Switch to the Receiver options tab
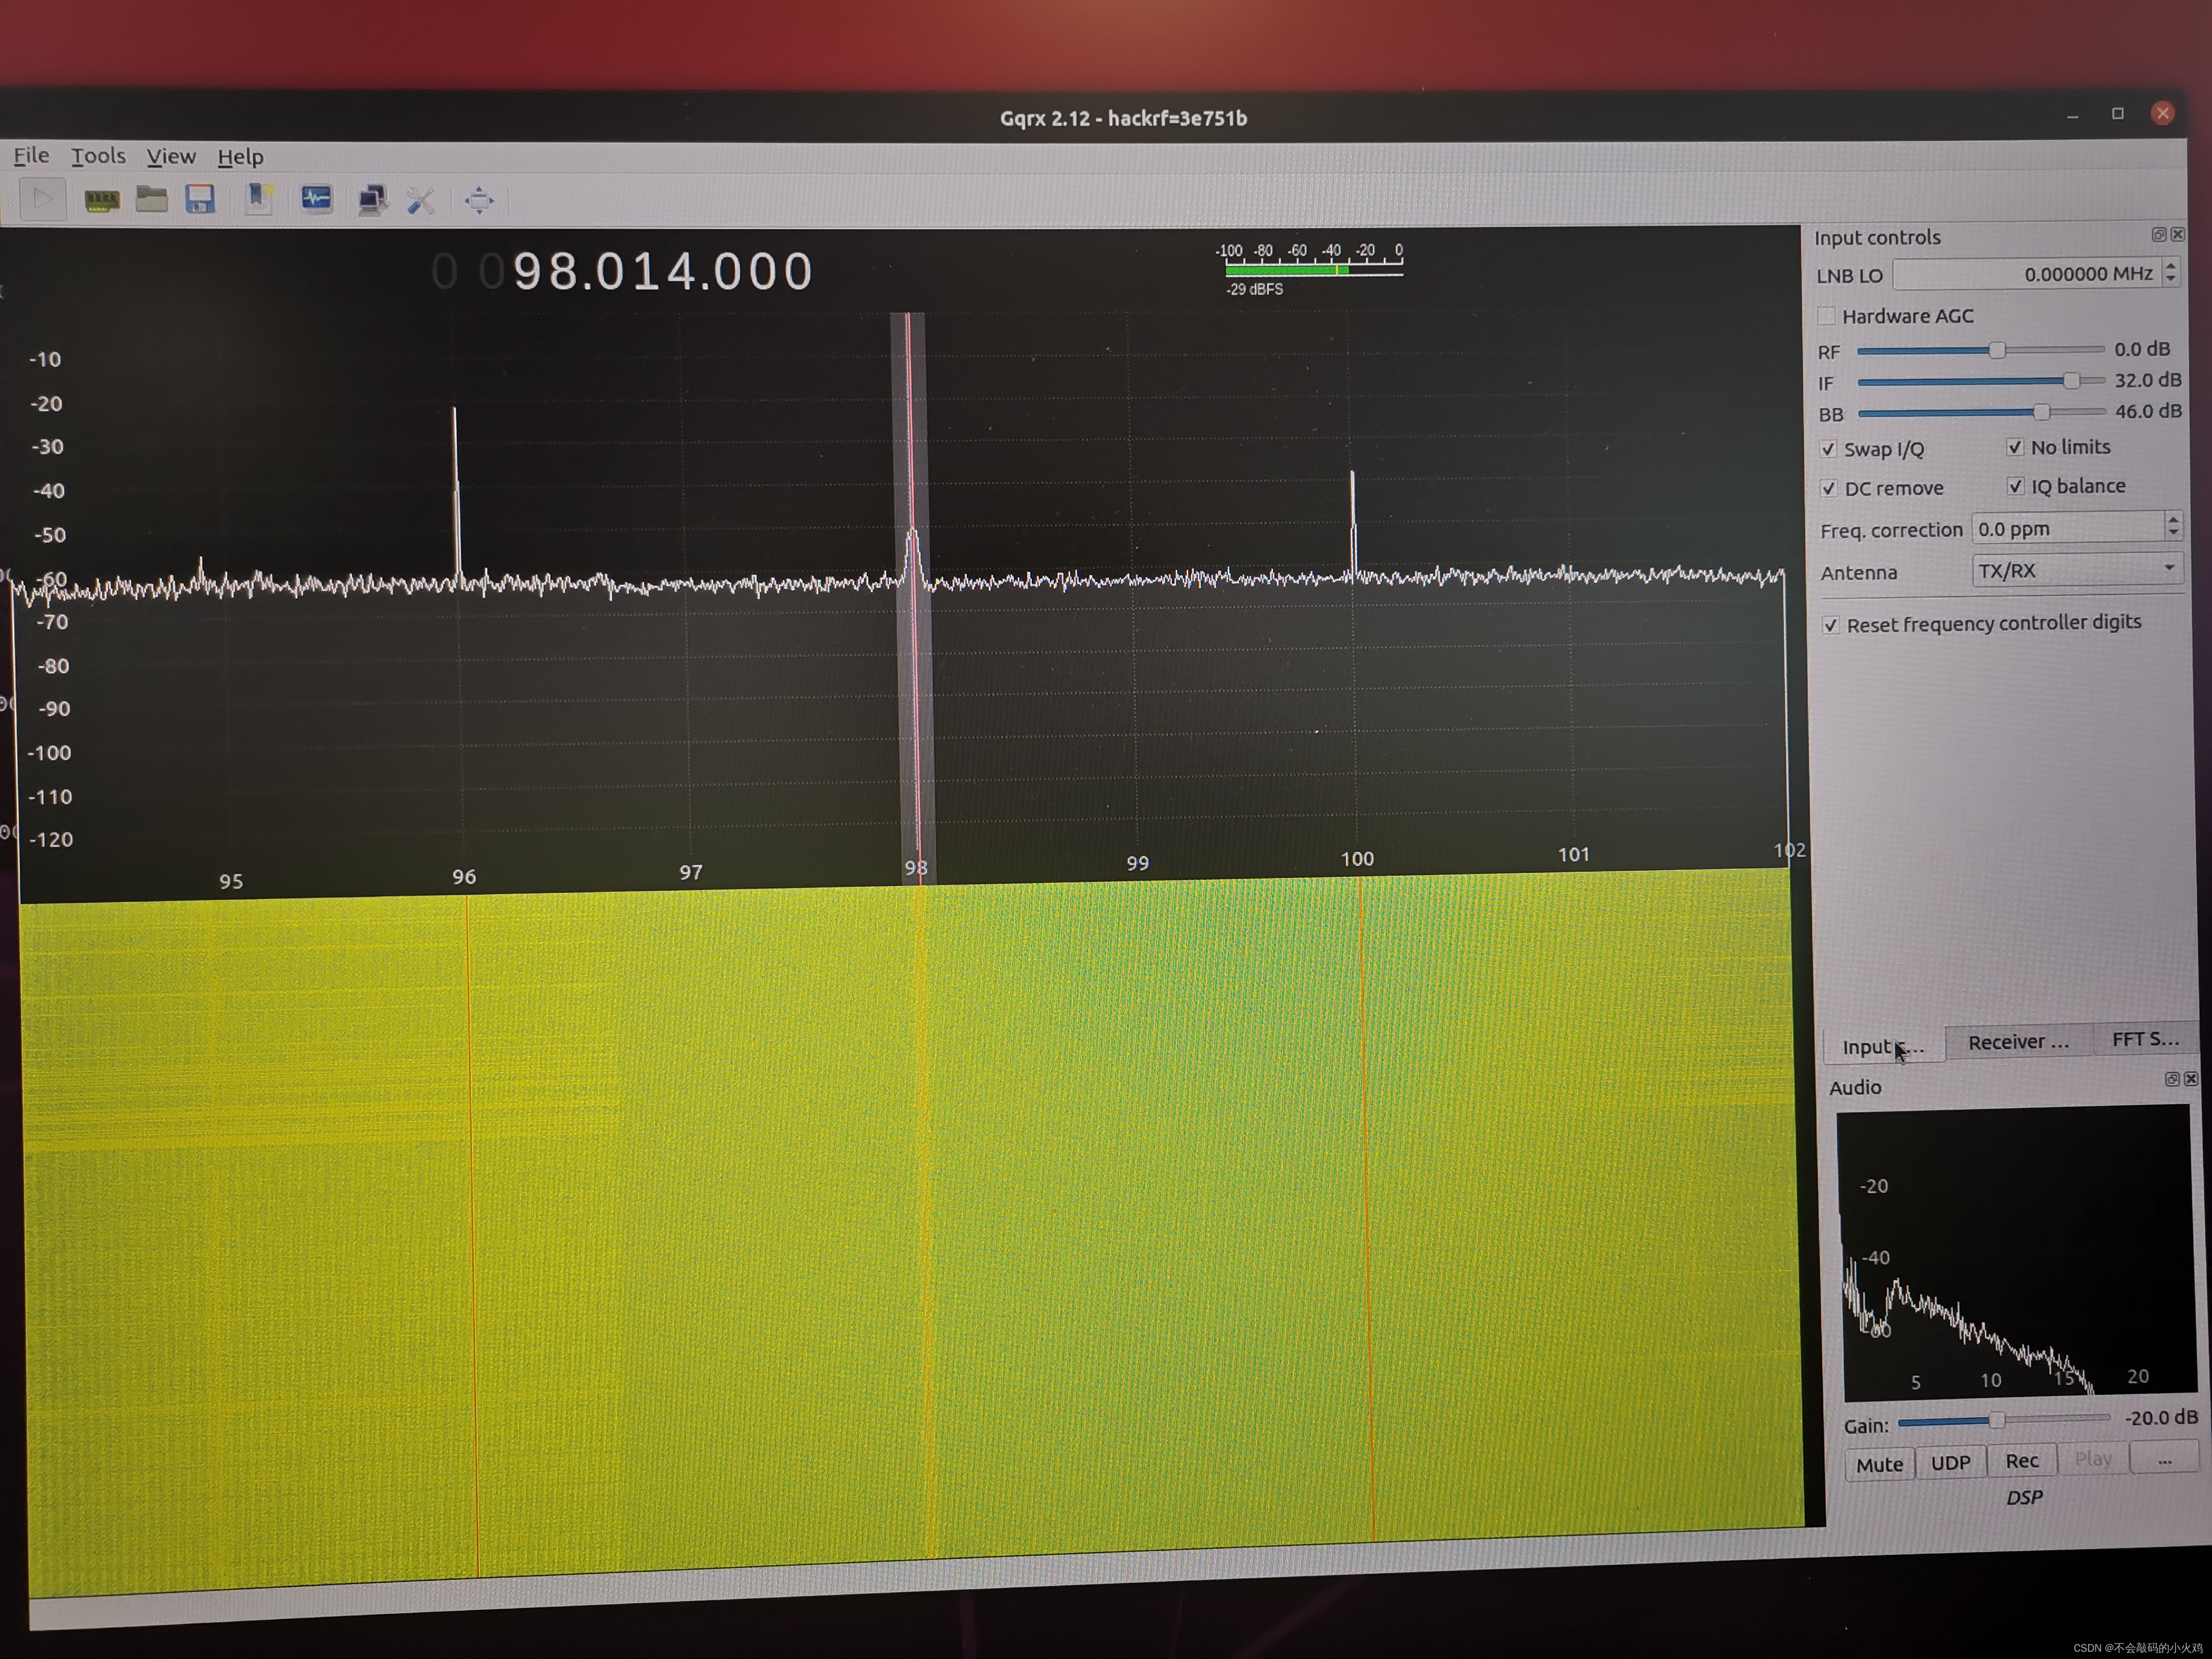Screen dimensions: 2212x1659 (x=2018, y=1042)
